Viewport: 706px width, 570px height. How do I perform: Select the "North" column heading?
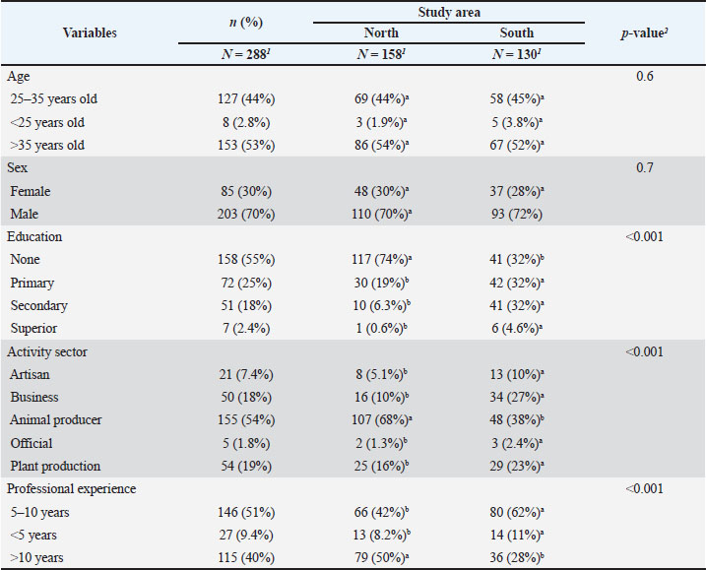click(x=381, y=32)
